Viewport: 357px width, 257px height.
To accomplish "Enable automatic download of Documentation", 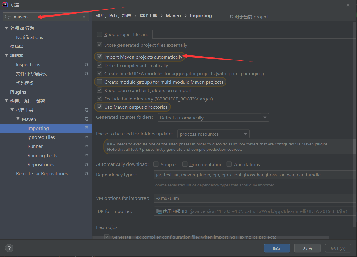I will (x=185, y=164).
